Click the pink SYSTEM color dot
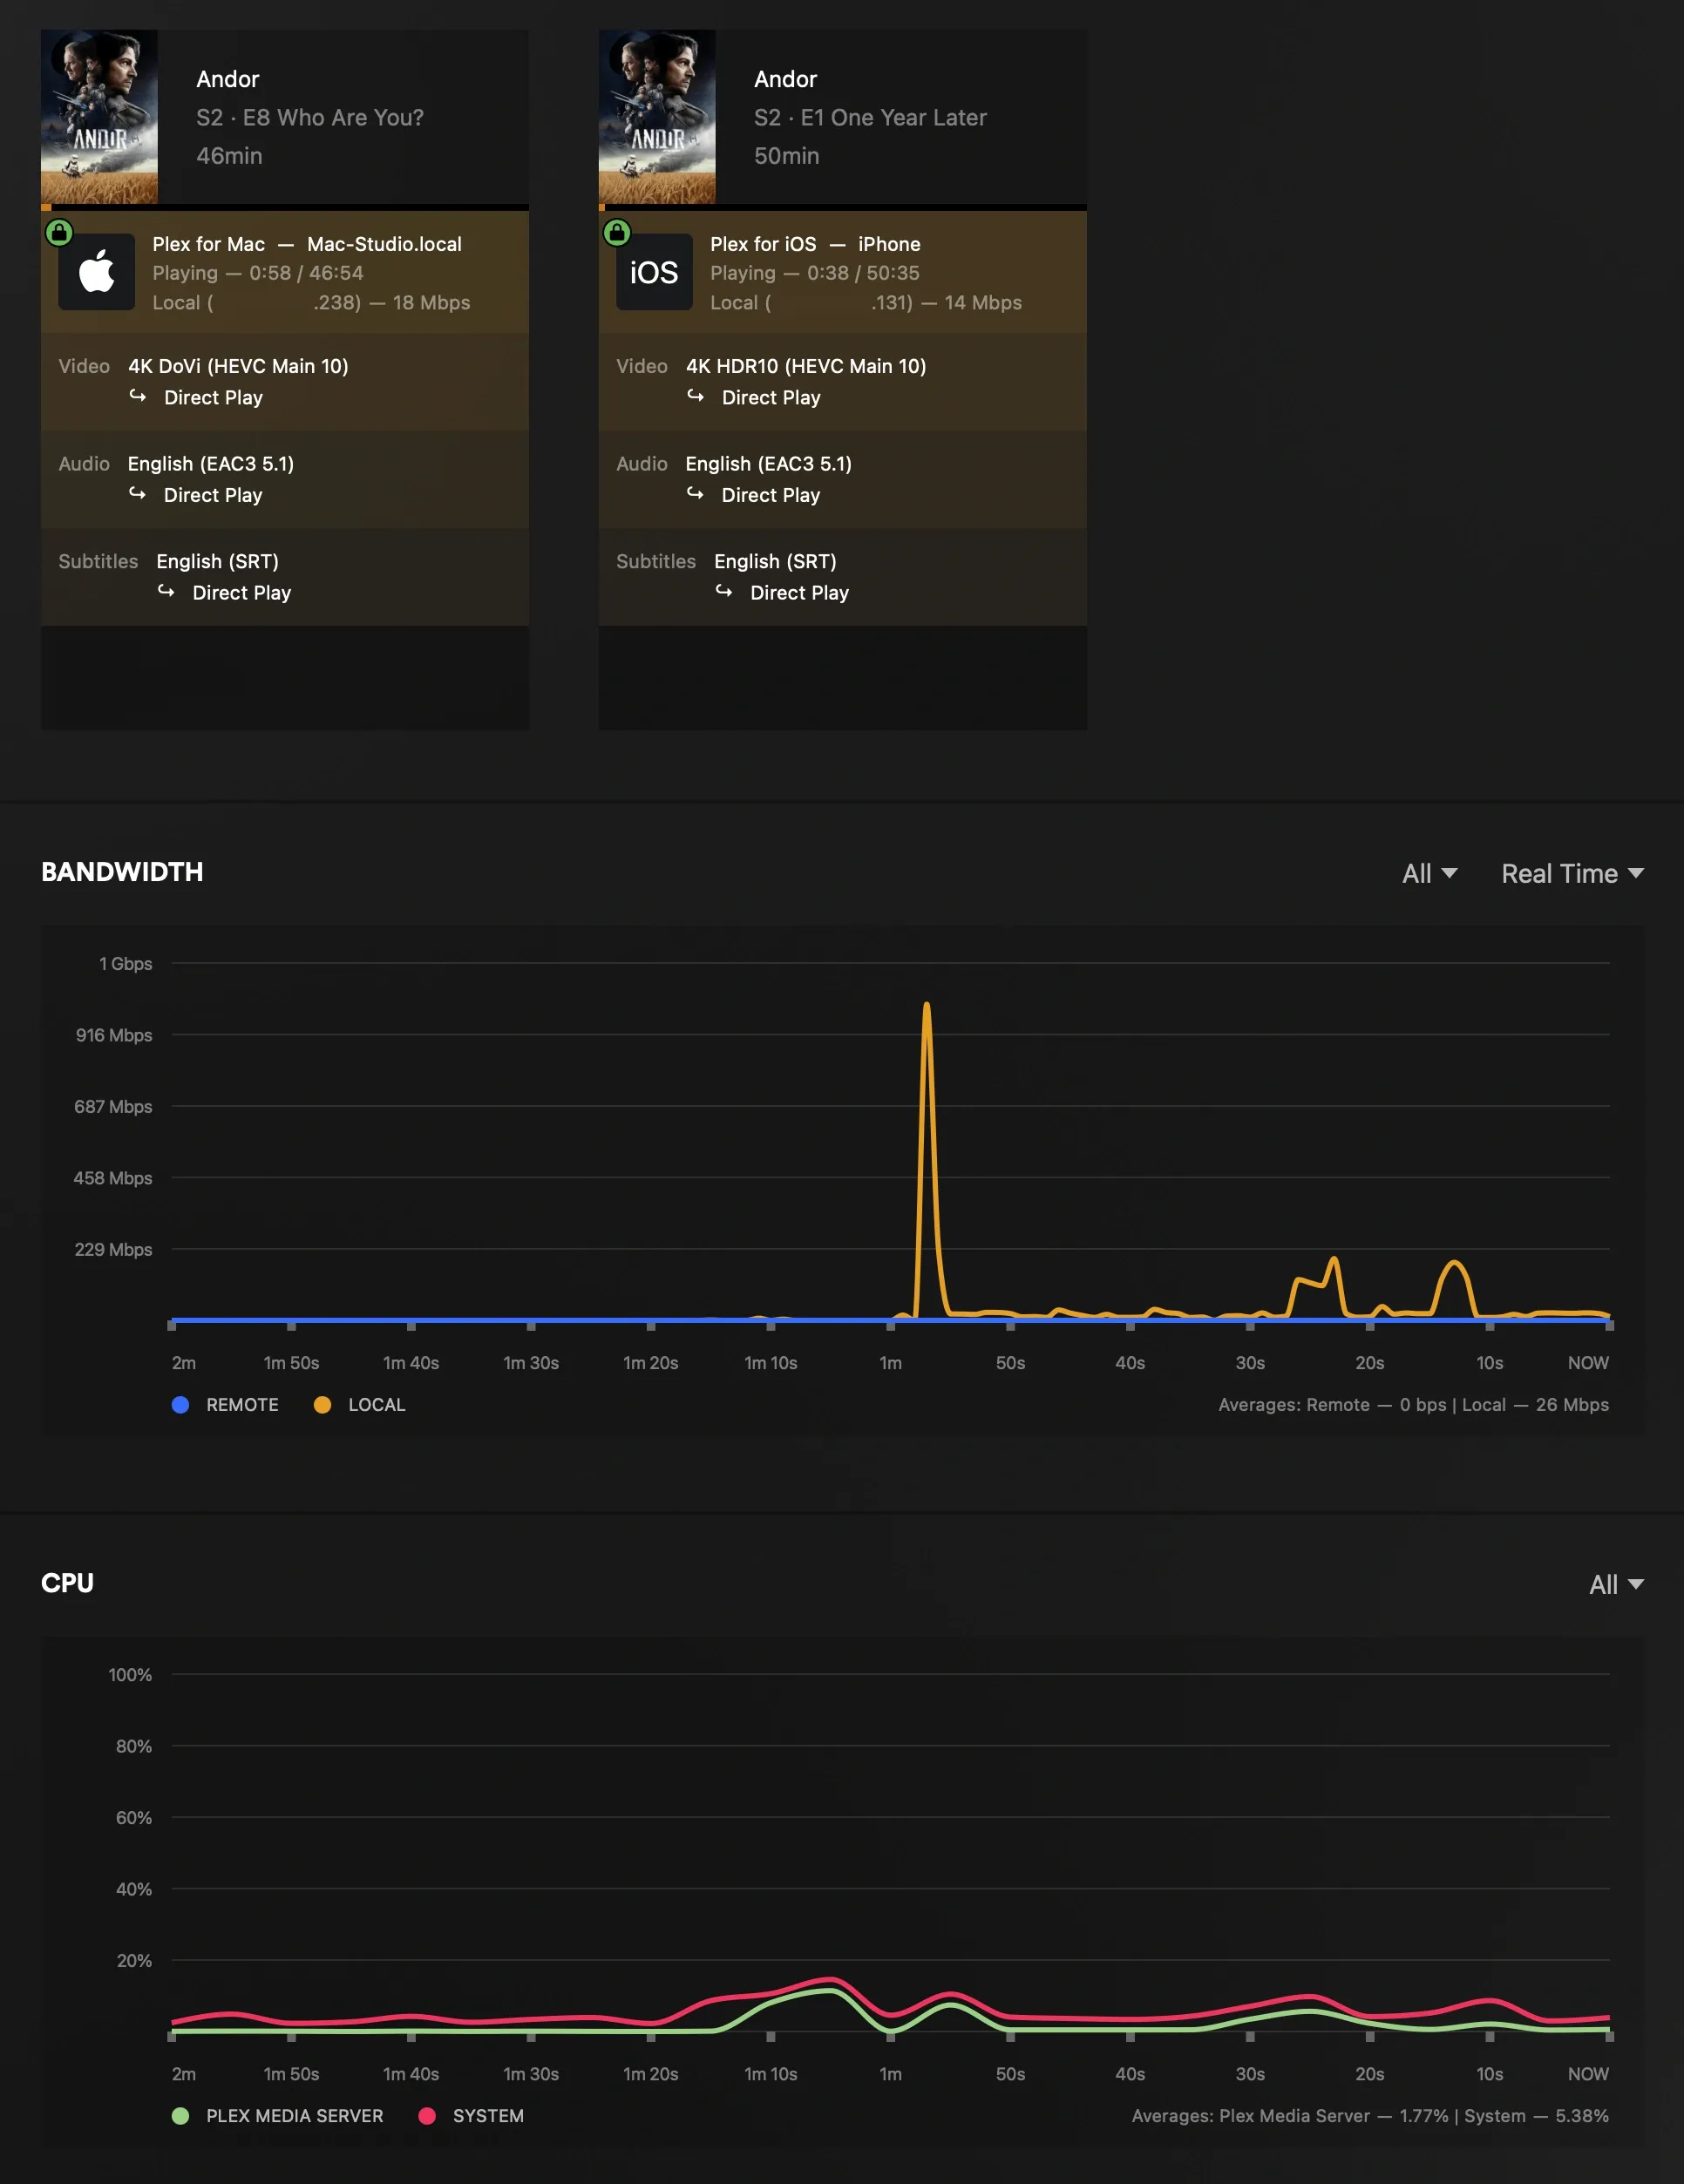This screenshot has height=2184, width=1684. coord(427,2116)
